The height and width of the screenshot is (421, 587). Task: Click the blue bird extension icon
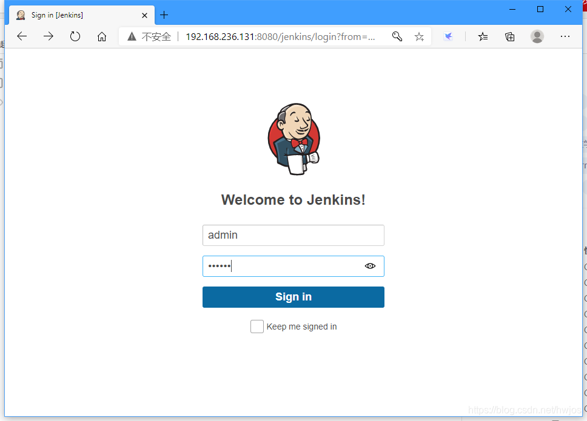point(448,36)
